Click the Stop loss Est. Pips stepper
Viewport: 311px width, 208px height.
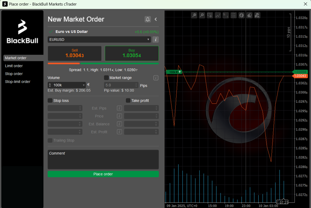pyautogui.click(x=80, y=108)
